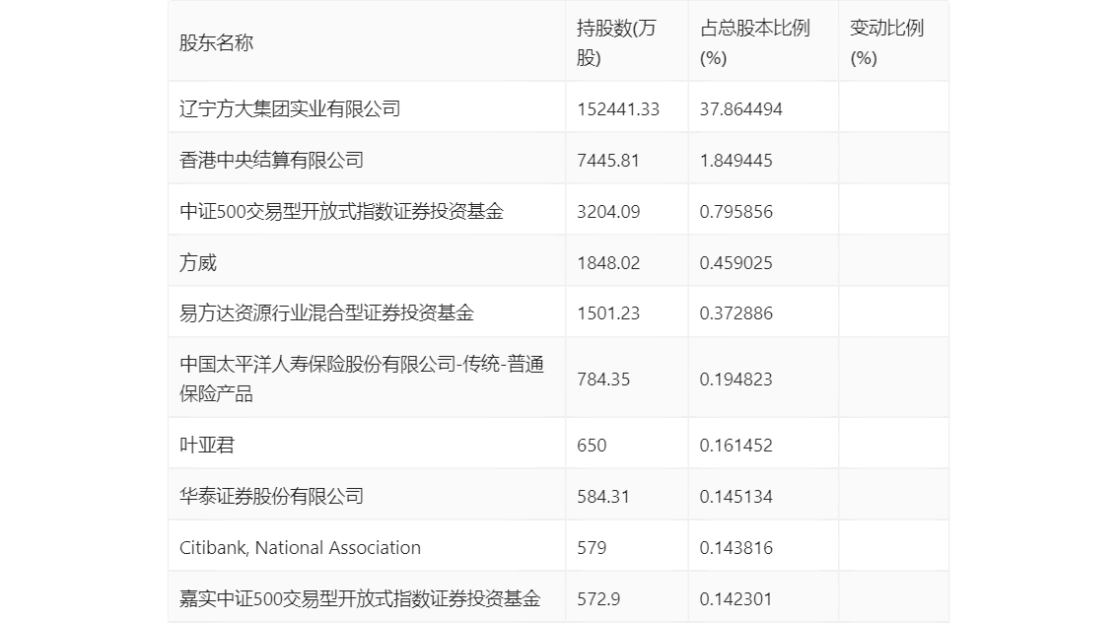1118x623 pixels.
Task: Click the 变动比例(%) column header
Action: coord(886,42)
